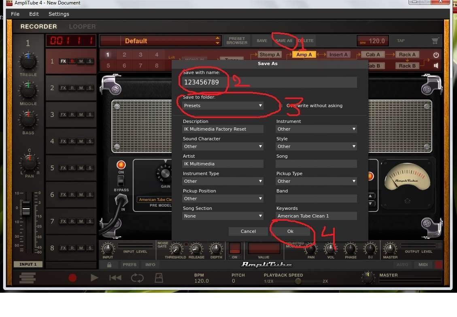The height and width of the screenshot is (317, 457).
Task: Open the Instrument dropdown
Action: [x=316, y=129]
